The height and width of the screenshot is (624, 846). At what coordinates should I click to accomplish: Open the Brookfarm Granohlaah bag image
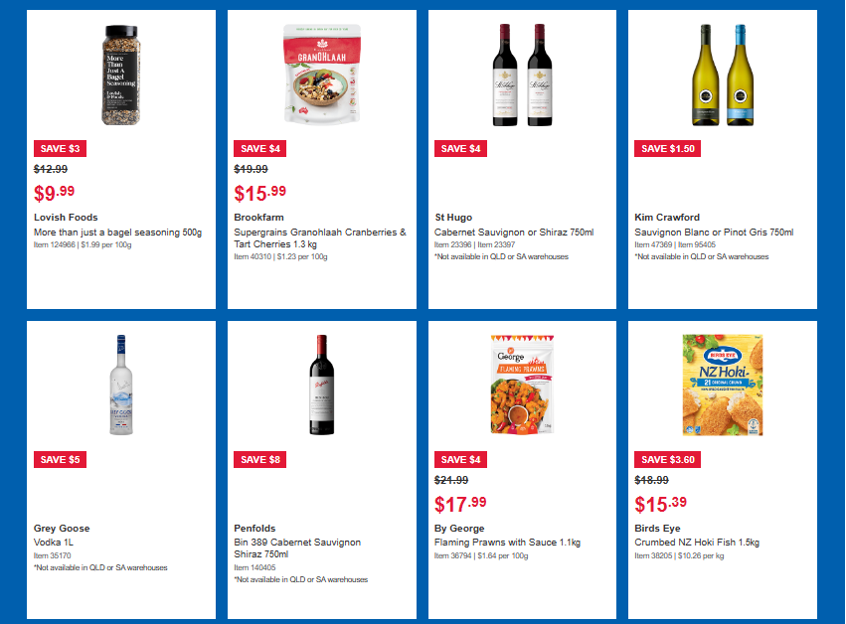(x=322, y=75)
